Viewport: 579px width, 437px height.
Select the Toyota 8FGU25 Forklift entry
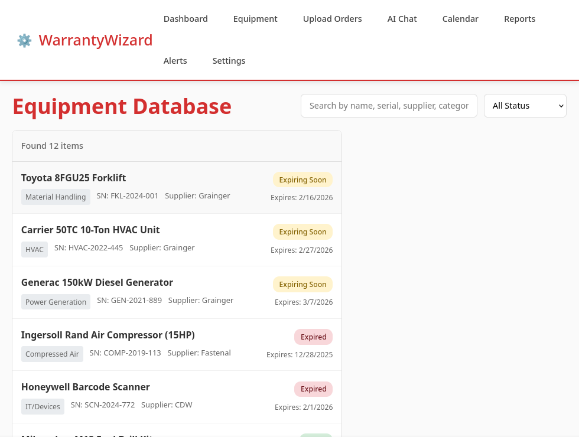click(177, 188)
